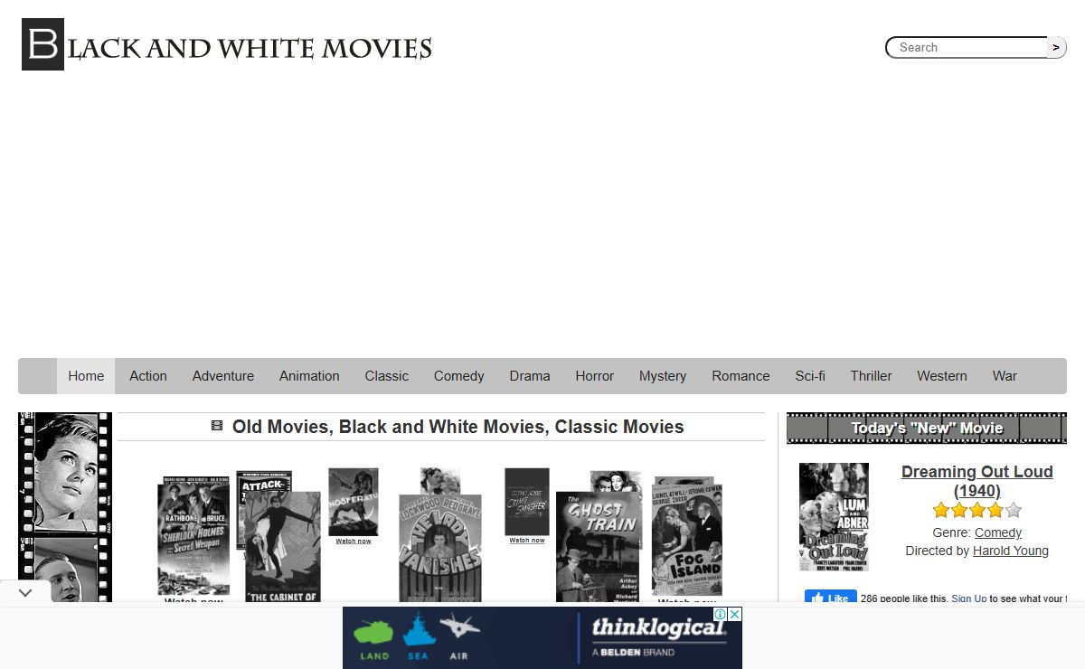
Task: Click the Comedy genre link
Action: (x=998, y=533)
